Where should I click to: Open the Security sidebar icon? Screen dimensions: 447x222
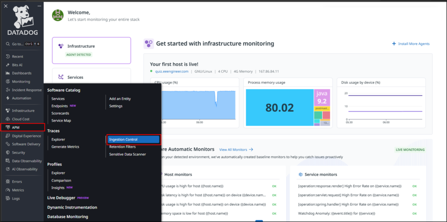point(8,152)
